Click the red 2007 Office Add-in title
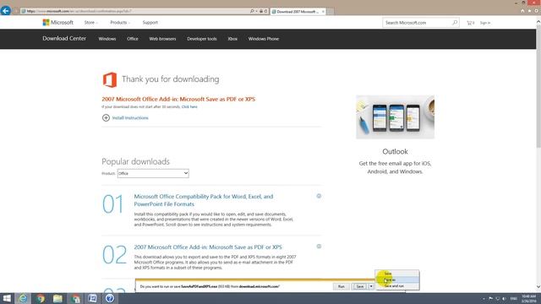This screenshot has height=304, width=541. 178,100
